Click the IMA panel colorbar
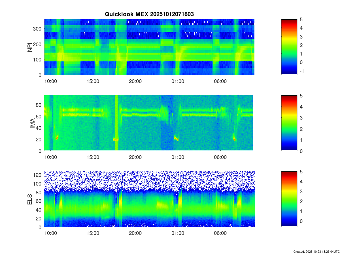 pos(289,123)
